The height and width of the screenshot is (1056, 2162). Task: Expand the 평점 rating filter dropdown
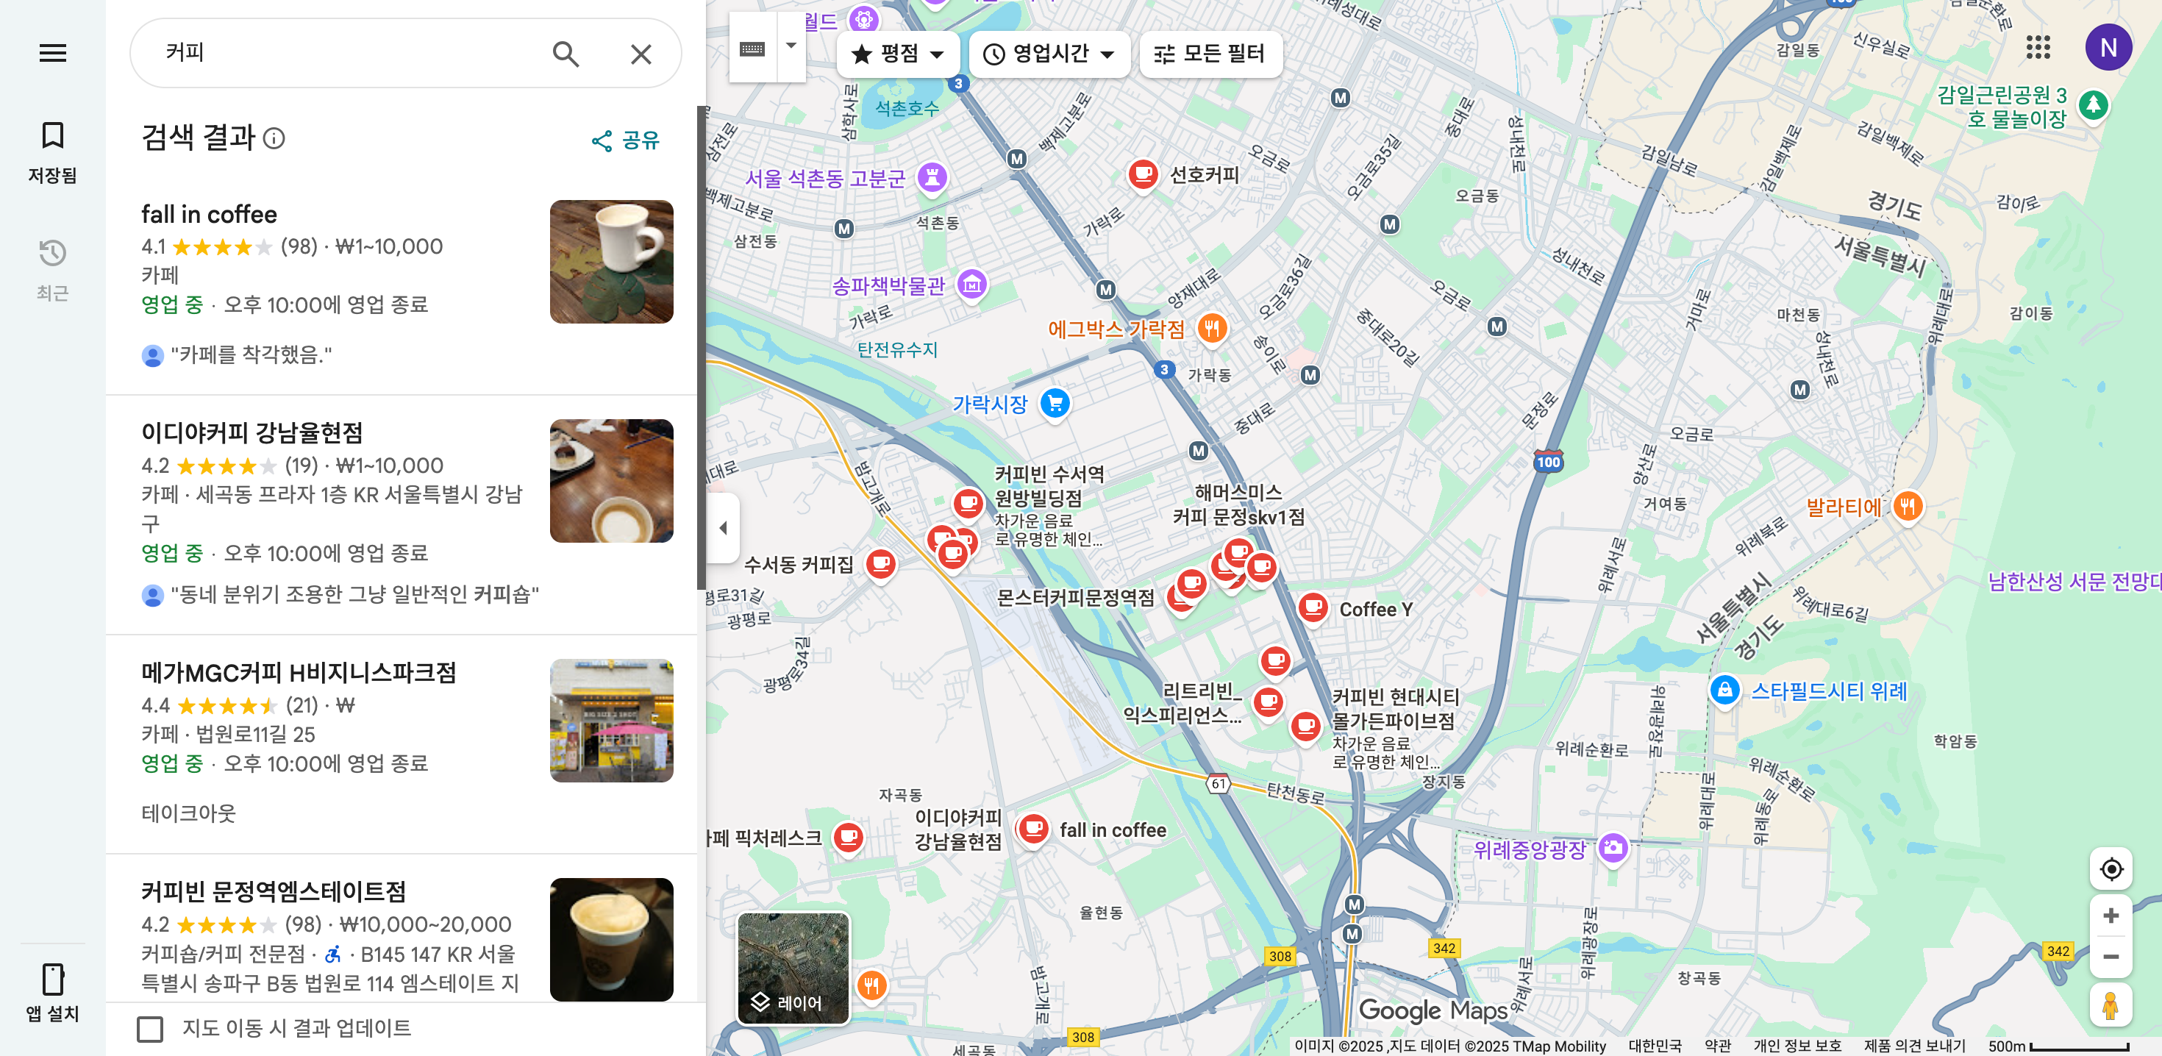pos(898,54)
